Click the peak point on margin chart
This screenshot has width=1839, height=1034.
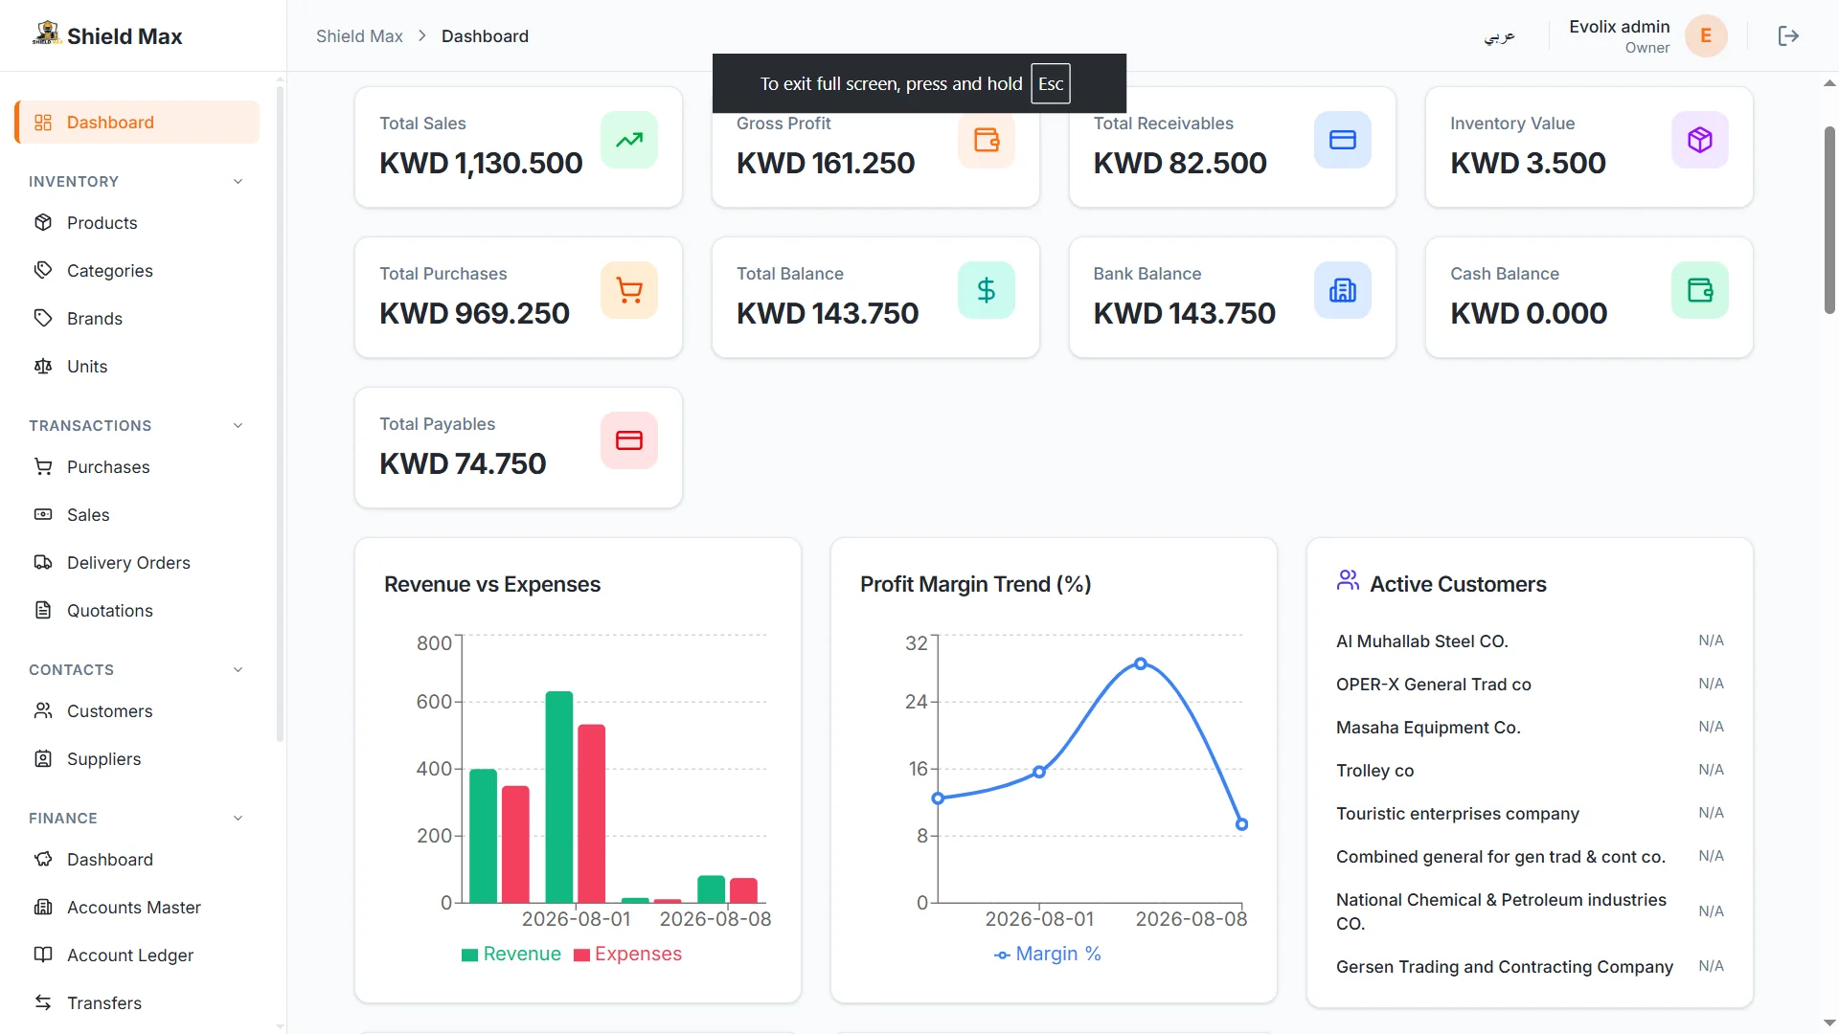pos(1141,663)
